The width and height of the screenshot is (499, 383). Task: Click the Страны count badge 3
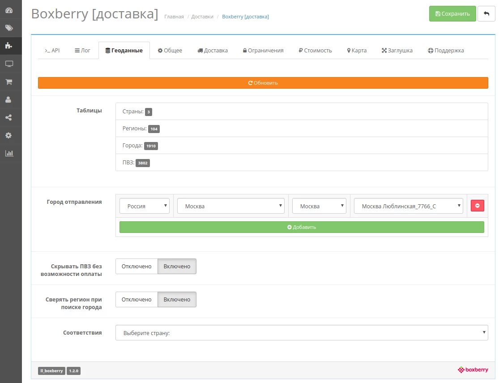pos(149,112)
